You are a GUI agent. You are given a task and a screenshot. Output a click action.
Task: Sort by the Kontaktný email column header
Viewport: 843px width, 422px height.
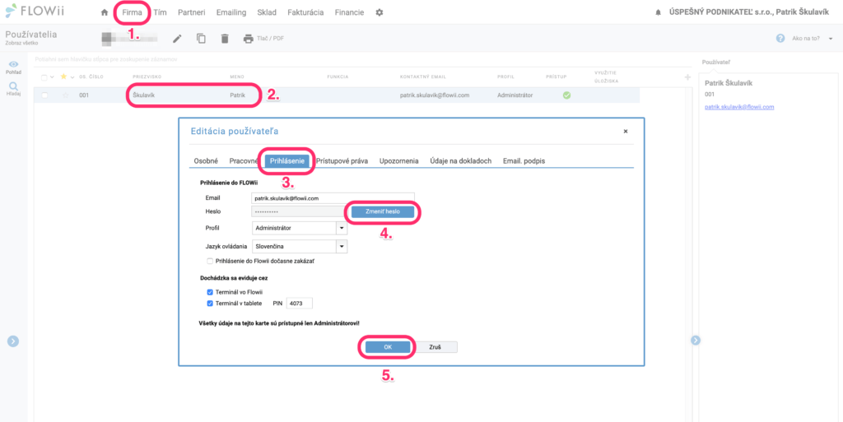423,77
